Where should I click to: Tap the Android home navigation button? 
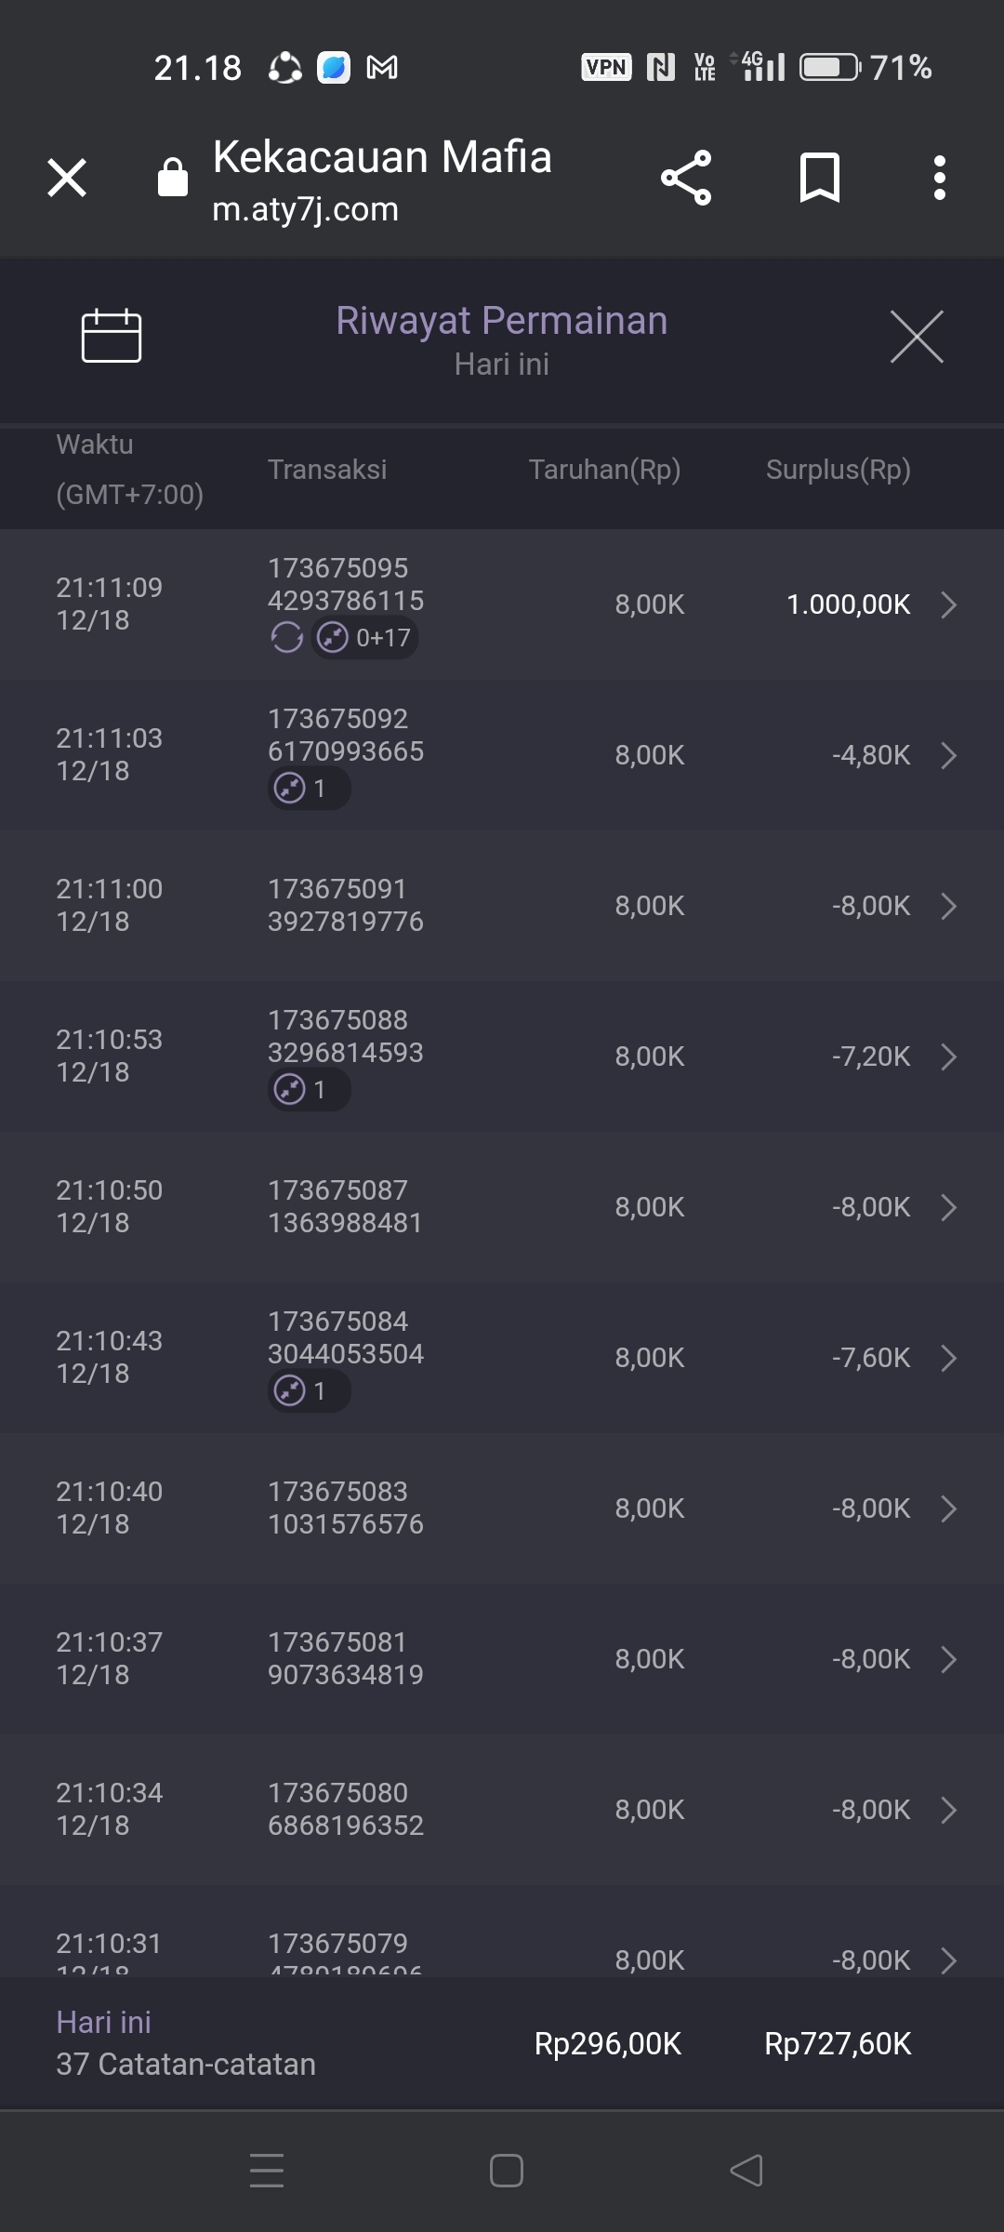click(x=506, y=2171)
